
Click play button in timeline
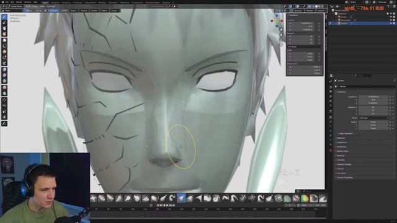167,205
